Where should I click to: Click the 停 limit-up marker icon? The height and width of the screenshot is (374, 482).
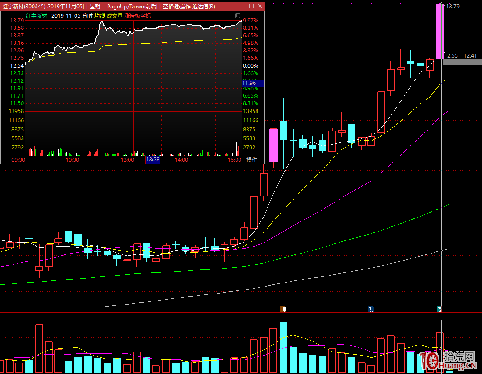[439, 309]
